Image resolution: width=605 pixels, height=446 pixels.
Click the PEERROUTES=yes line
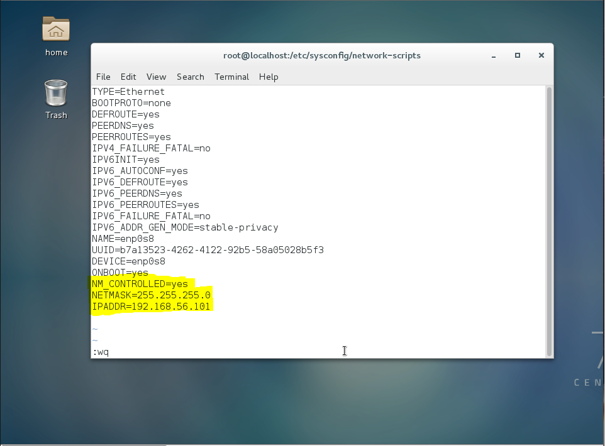point(131,137)
